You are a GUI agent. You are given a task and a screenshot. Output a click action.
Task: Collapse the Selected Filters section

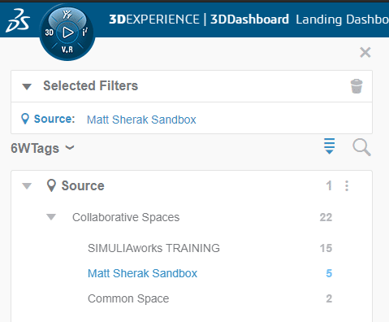[27, 86]
